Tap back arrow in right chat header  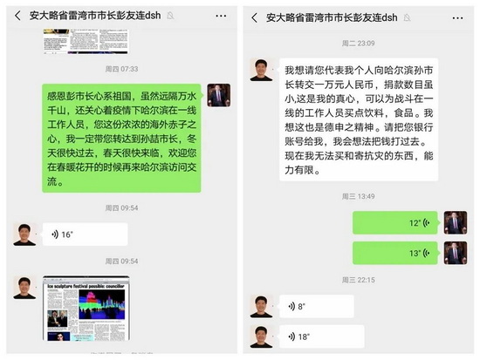click(x=254, y=17)
